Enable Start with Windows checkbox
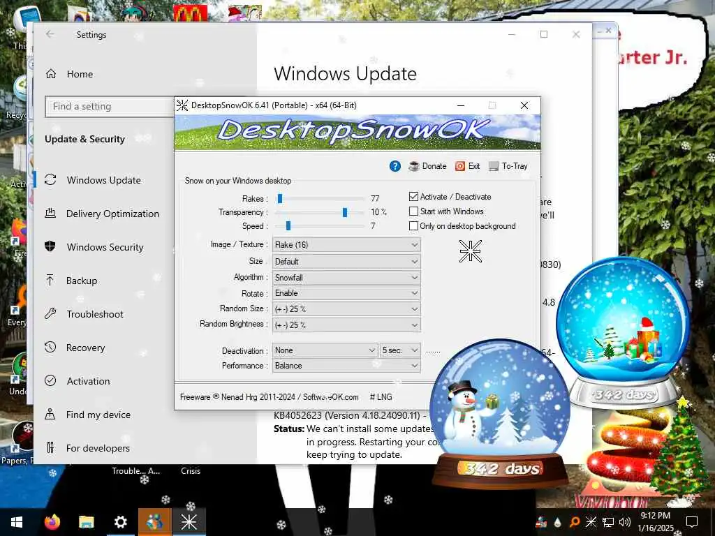 tap(413, 211)
